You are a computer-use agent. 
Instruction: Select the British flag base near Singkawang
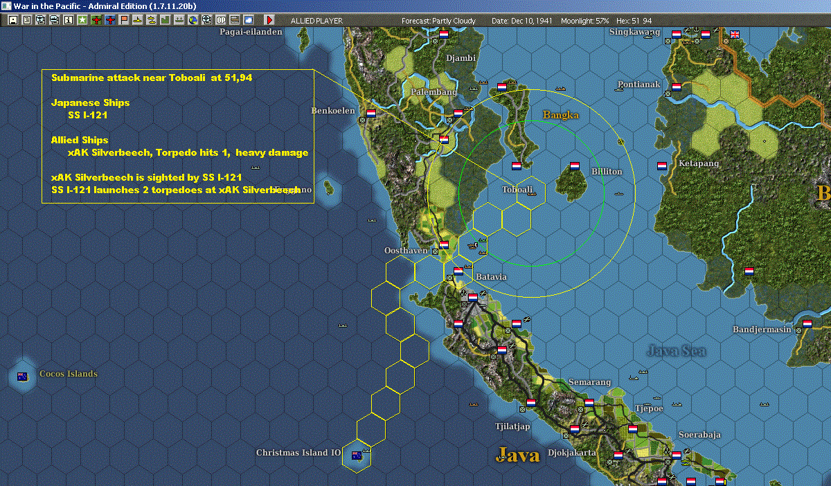click(x=735, y=34)
